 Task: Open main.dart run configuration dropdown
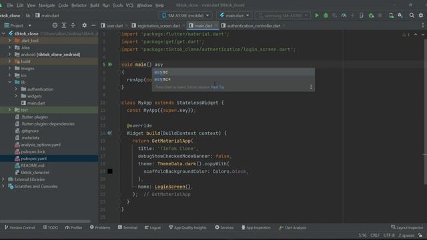tap(234, 15)
